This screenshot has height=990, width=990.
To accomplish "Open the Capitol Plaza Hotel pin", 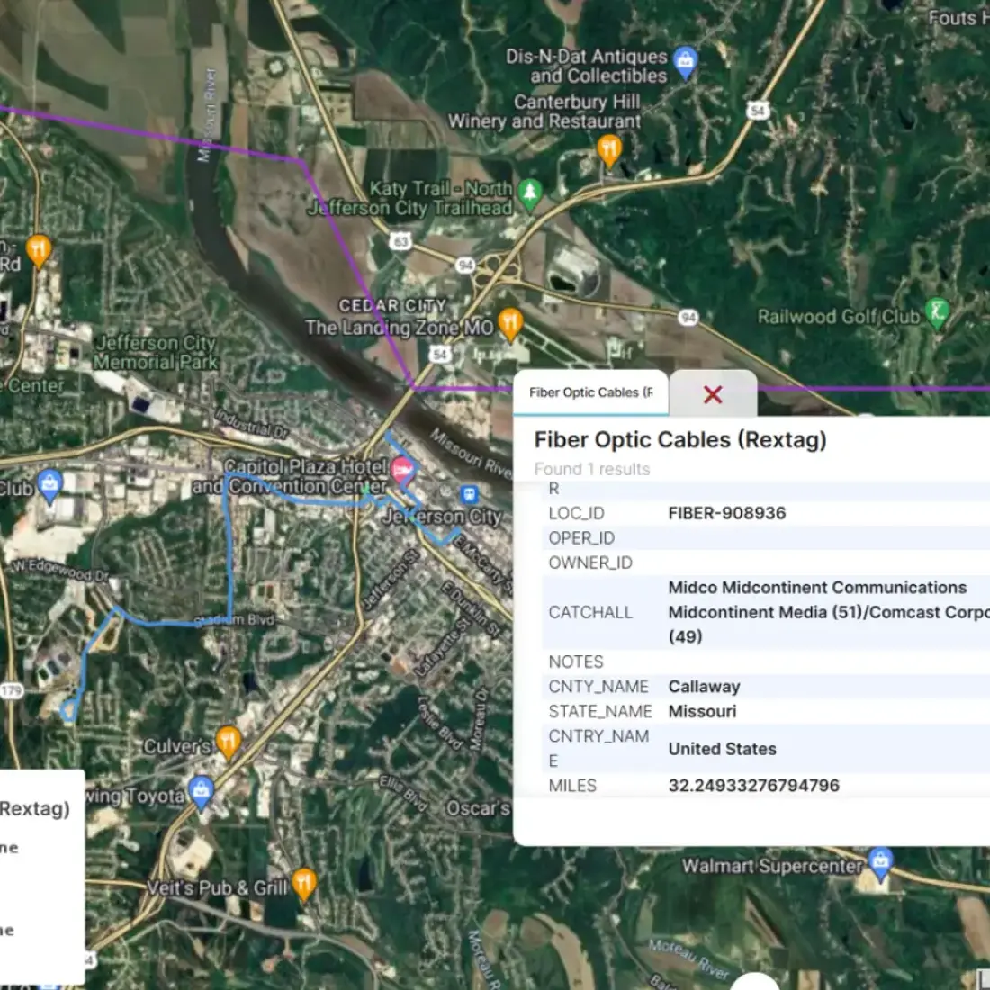I will coord(402,468).
